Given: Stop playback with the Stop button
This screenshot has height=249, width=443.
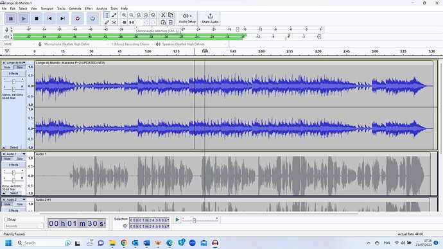Looking at the screenshot, I should click(37, 19).
